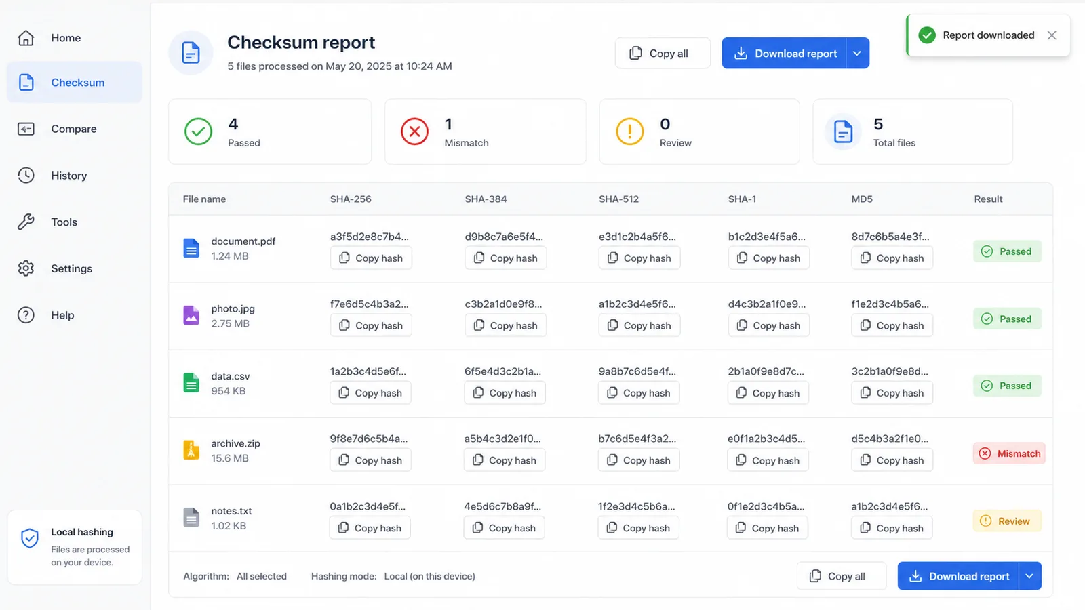Copy the SHA-512 hash for data.csv
Image resolution: width=1085 pixels, height=610 pixels.
(639, 393)
